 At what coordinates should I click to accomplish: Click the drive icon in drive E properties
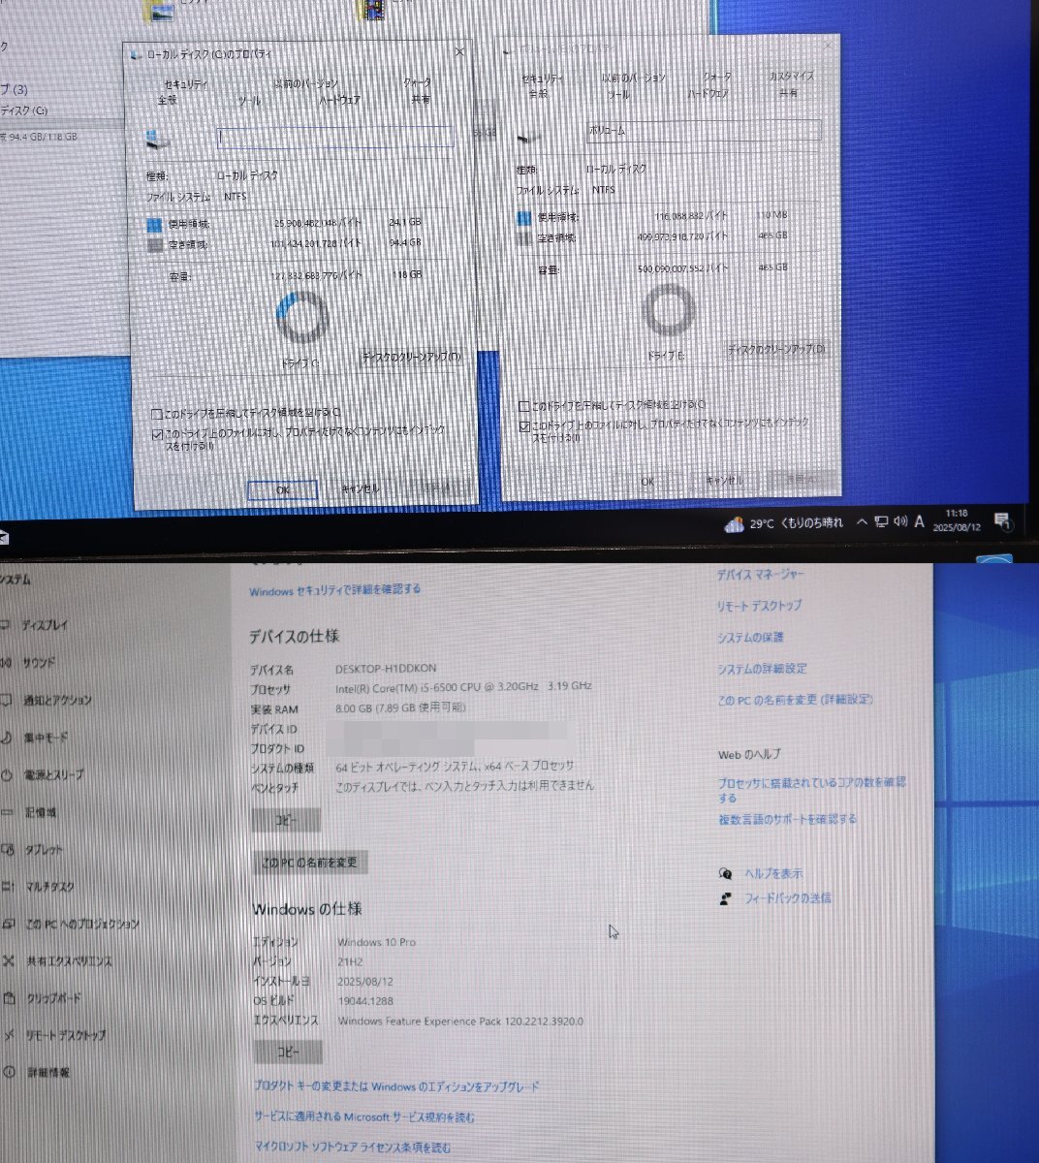click(527, 137)
